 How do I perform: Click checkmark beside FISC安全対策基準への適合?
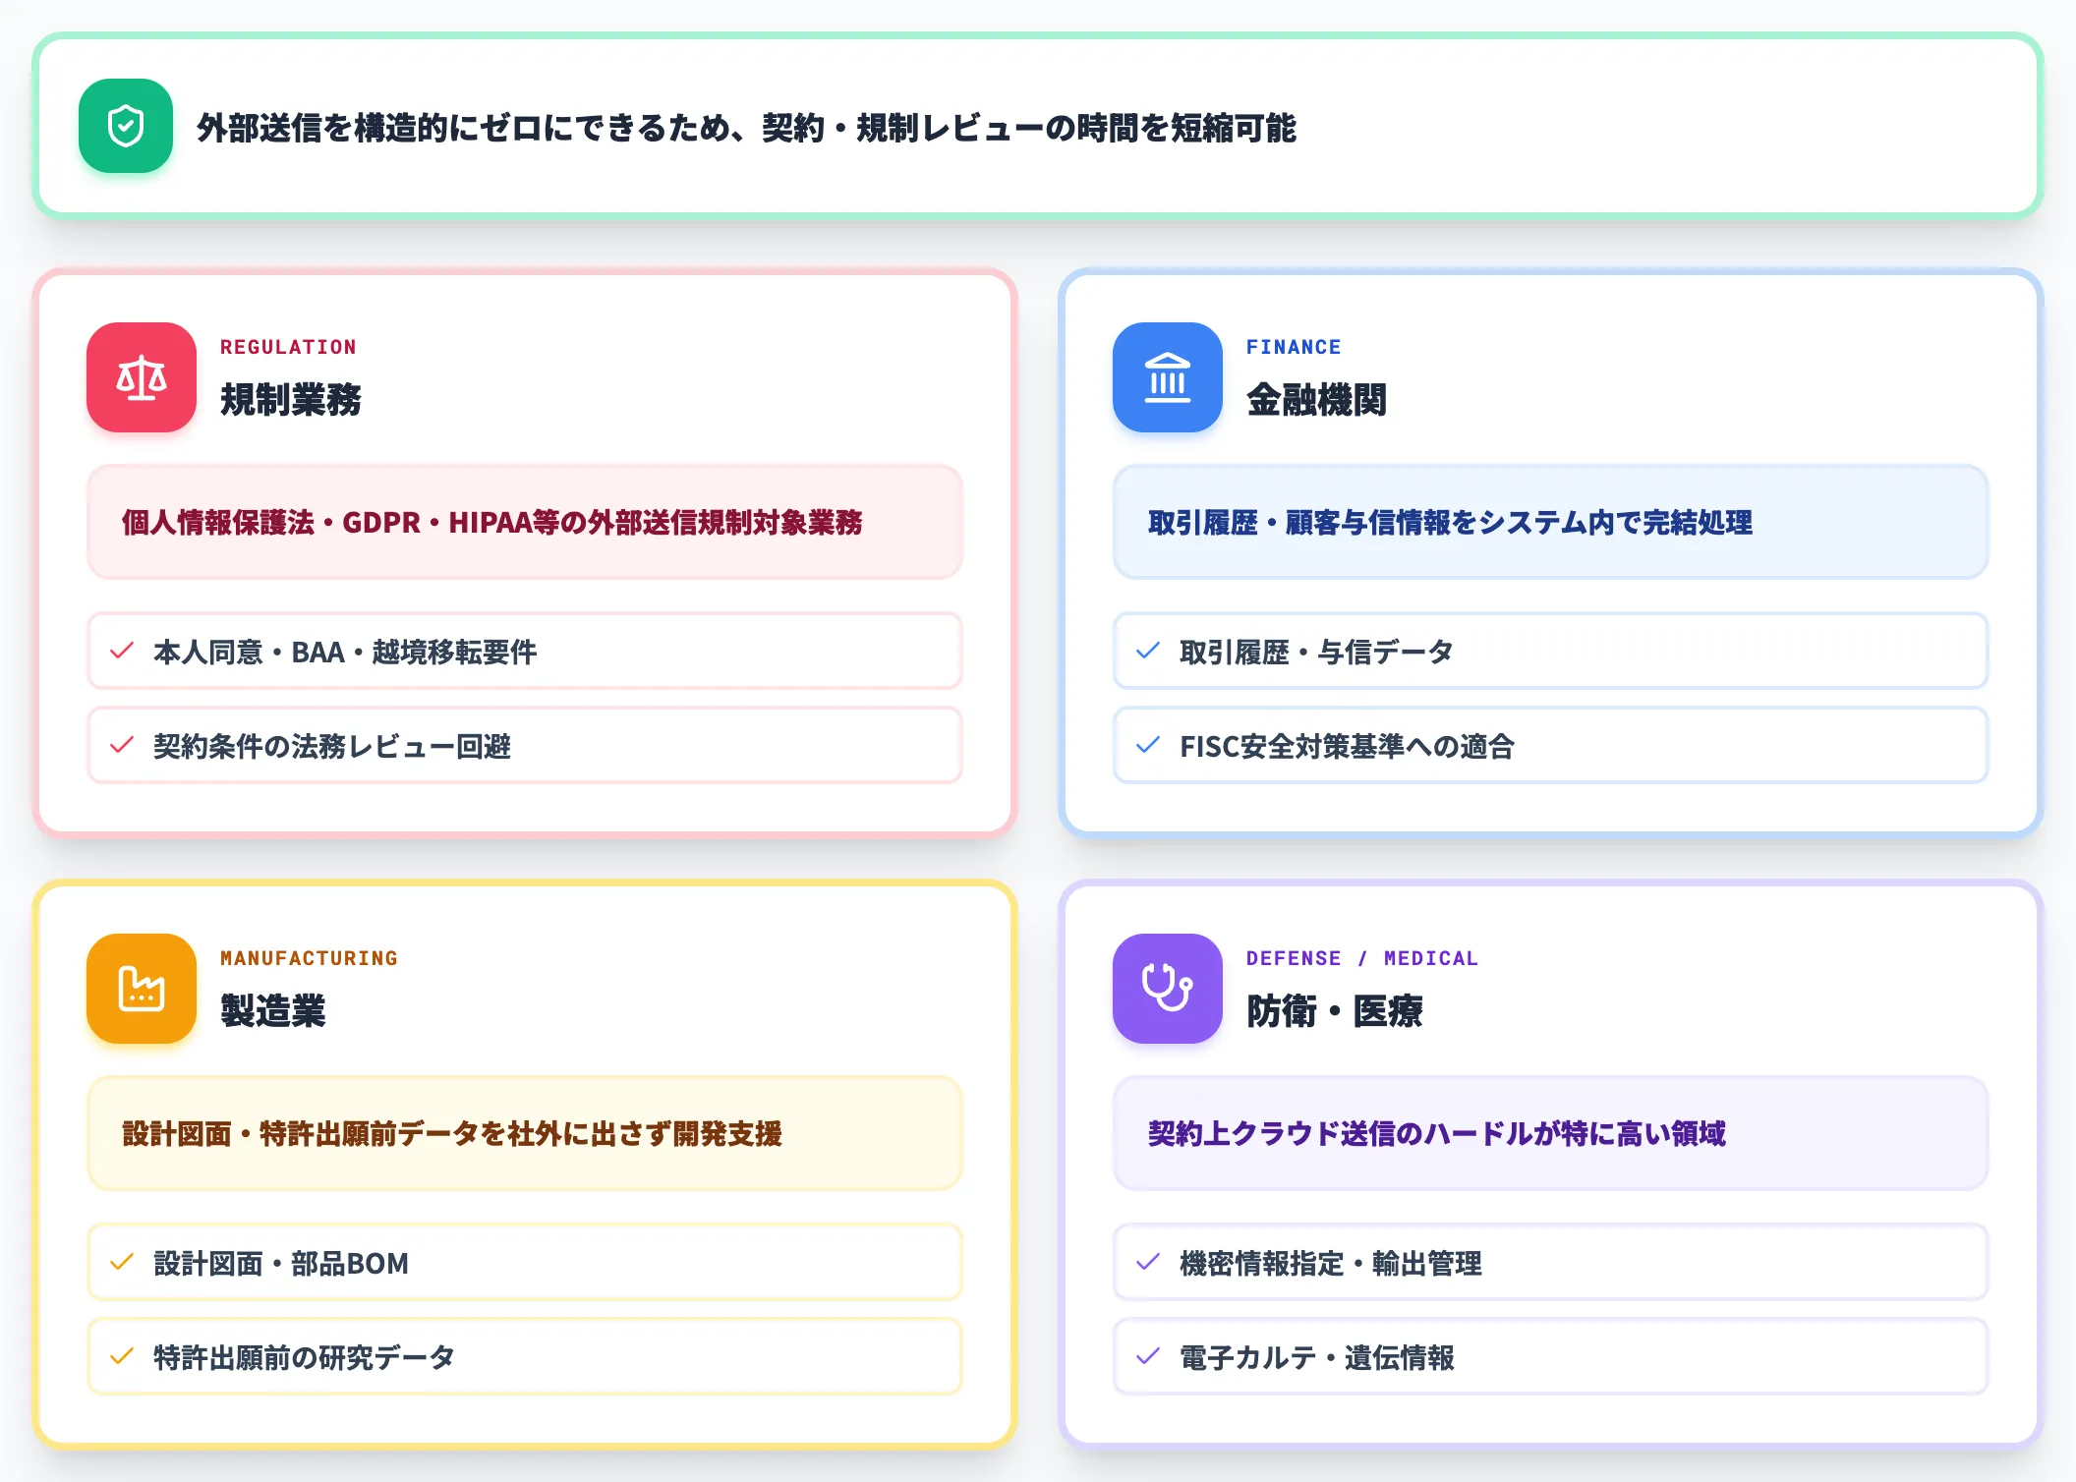click(x=1148, y=745)
